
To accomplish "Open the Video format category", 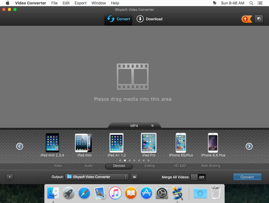I will pos(58,166).
